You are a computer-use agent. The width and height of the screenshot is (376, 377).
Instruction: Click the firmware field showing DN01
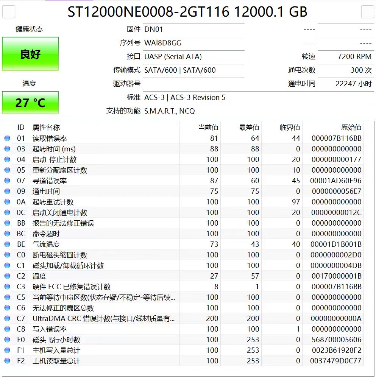click(x=193, y=29)
